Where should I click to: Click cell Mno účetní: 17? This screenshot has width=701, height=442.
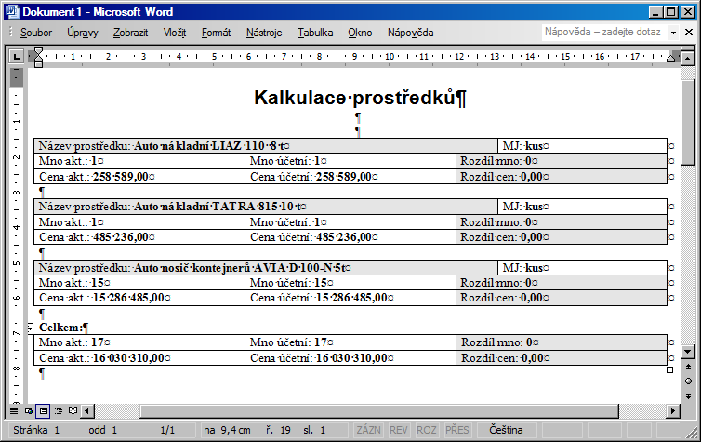click(350, 342)
